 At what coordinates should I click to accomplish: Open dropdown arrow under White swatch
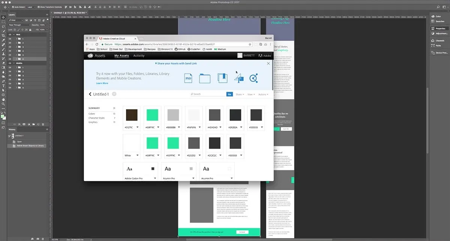tap(138, 155)
